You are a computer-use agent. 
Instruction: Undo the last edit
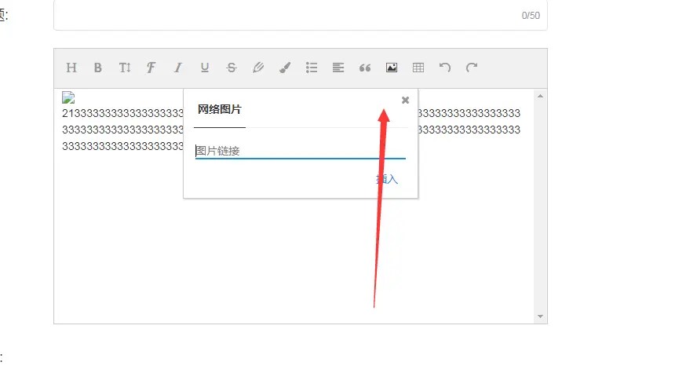coord(445,68)
